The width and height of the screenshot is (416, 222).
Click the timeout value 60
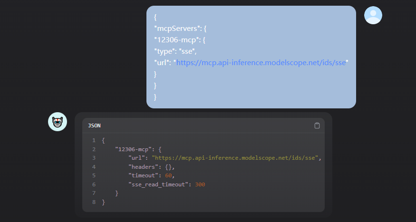(170, 176)
